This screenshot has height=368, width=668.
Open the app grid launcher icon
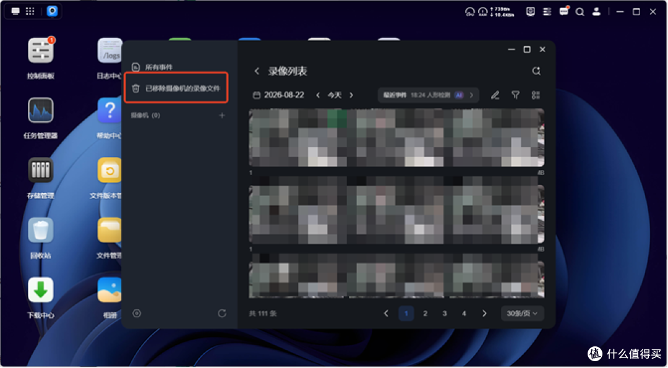[x=30, y=12]
